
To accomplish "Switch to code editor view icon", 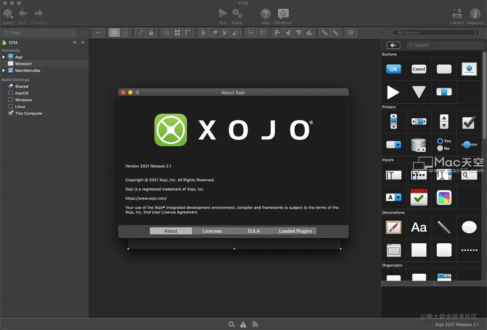I will (x=125, y=33).
